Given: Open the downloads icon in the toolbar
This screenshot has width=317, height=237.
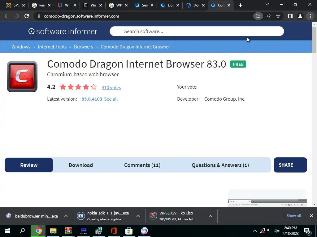Looking at the screenshot, I should point(258,16).
